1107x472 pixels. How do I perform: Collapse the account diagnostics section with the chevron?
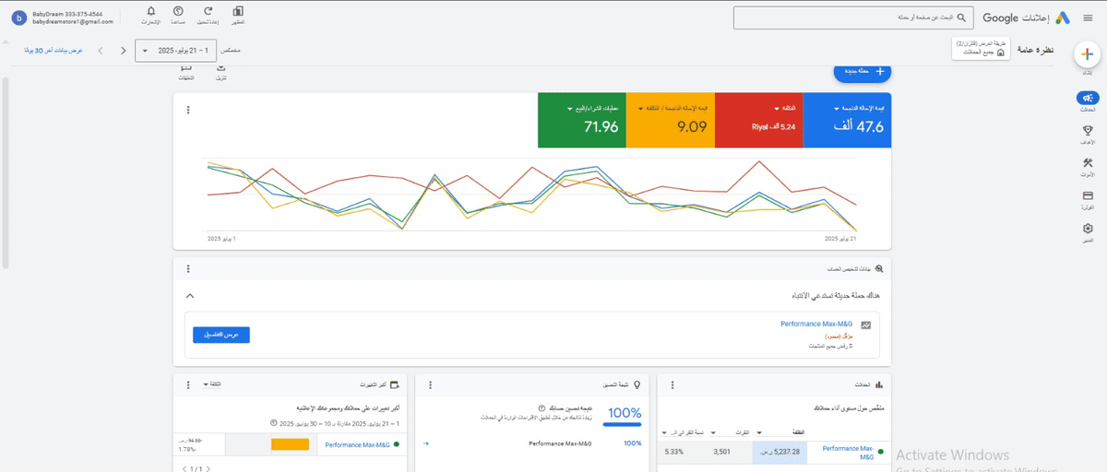coord(190,296)
